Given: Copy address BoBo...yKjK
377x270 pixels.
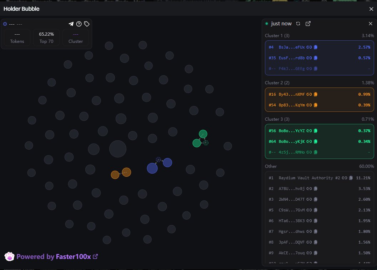Looking at the screenshot, I should 316,141.
